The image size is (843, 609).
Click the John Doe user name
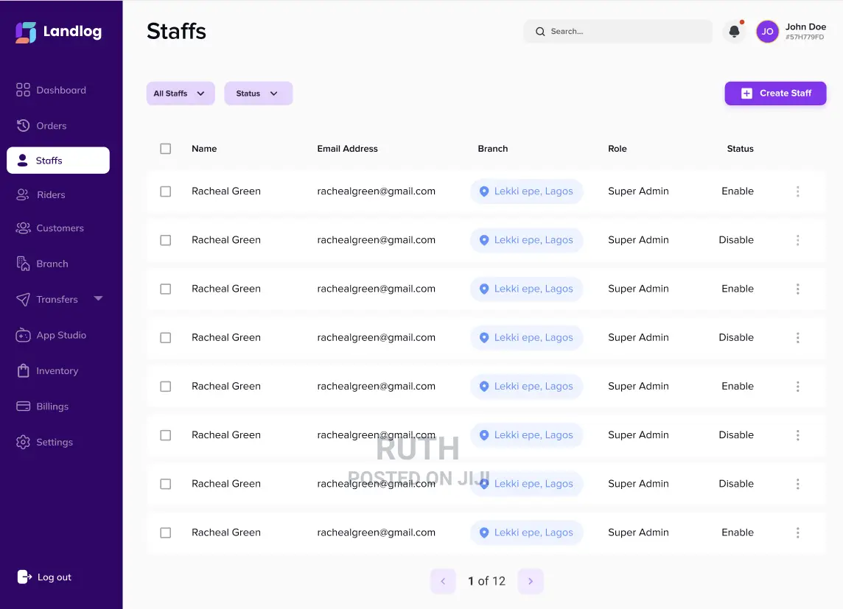pos(805,27)
